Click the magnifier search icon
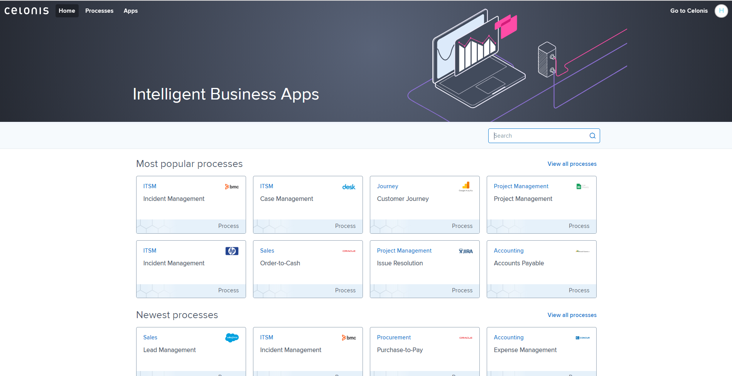 pyautogui.click(x=592, y=136)
